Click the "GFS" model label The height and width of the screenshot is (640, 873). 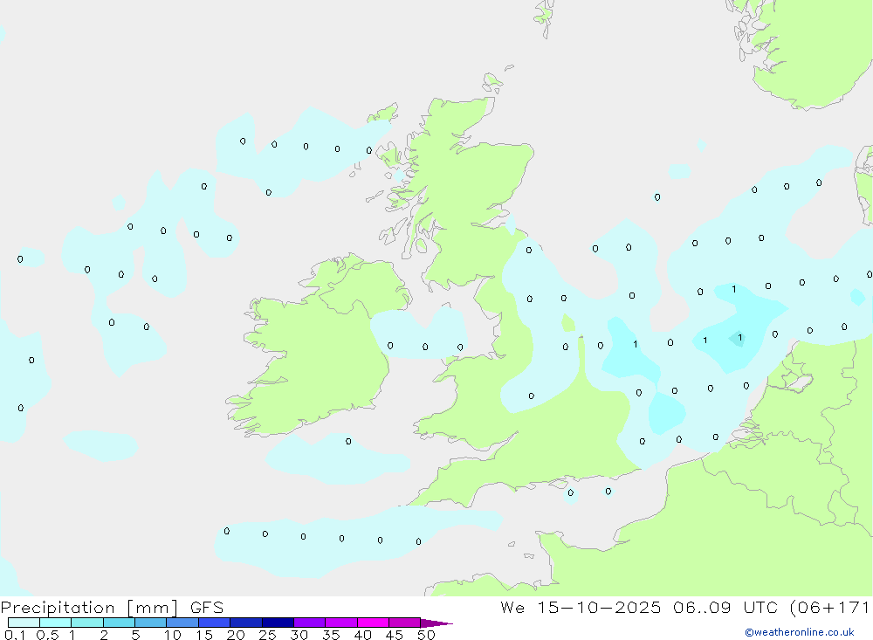207,607
